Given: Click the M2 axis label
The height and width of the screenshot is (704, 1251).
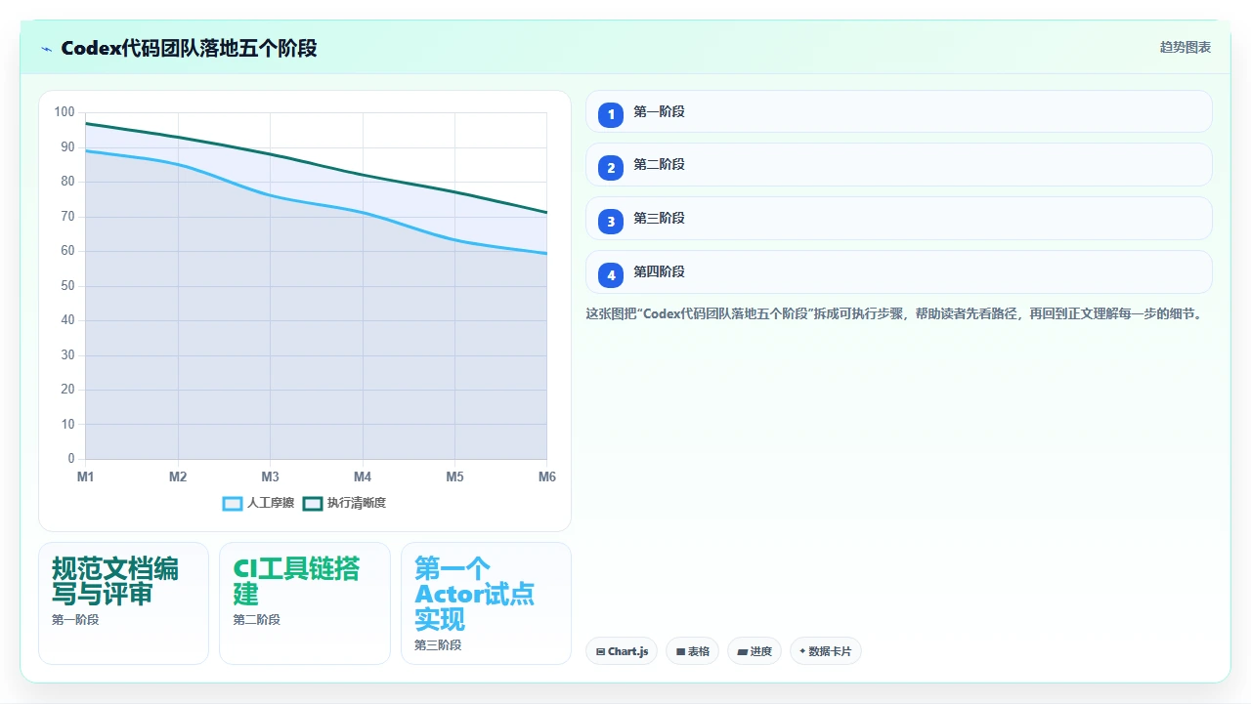Looking at the screenshot, I should point(178,476).
